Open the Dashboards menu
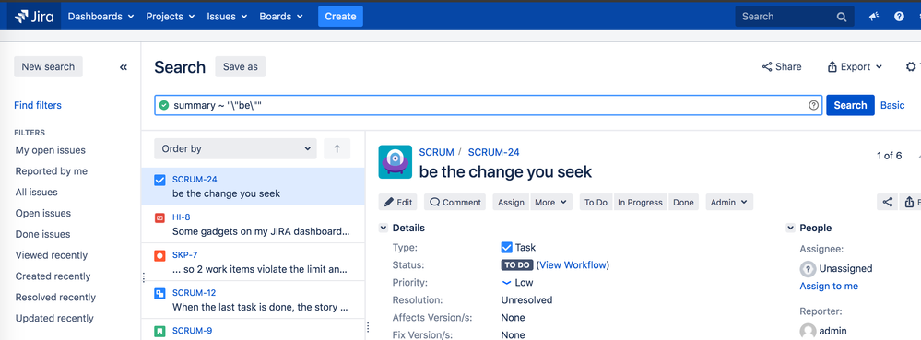The image size is (921, 340). [101, 17]
